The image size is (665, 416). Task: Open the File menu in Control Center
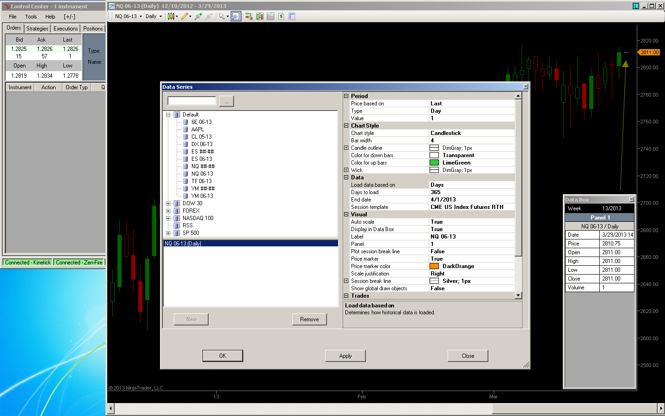12,17
